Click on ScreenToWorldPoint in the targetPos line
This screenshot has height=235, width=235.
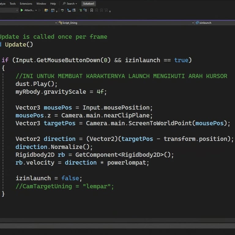160,123
